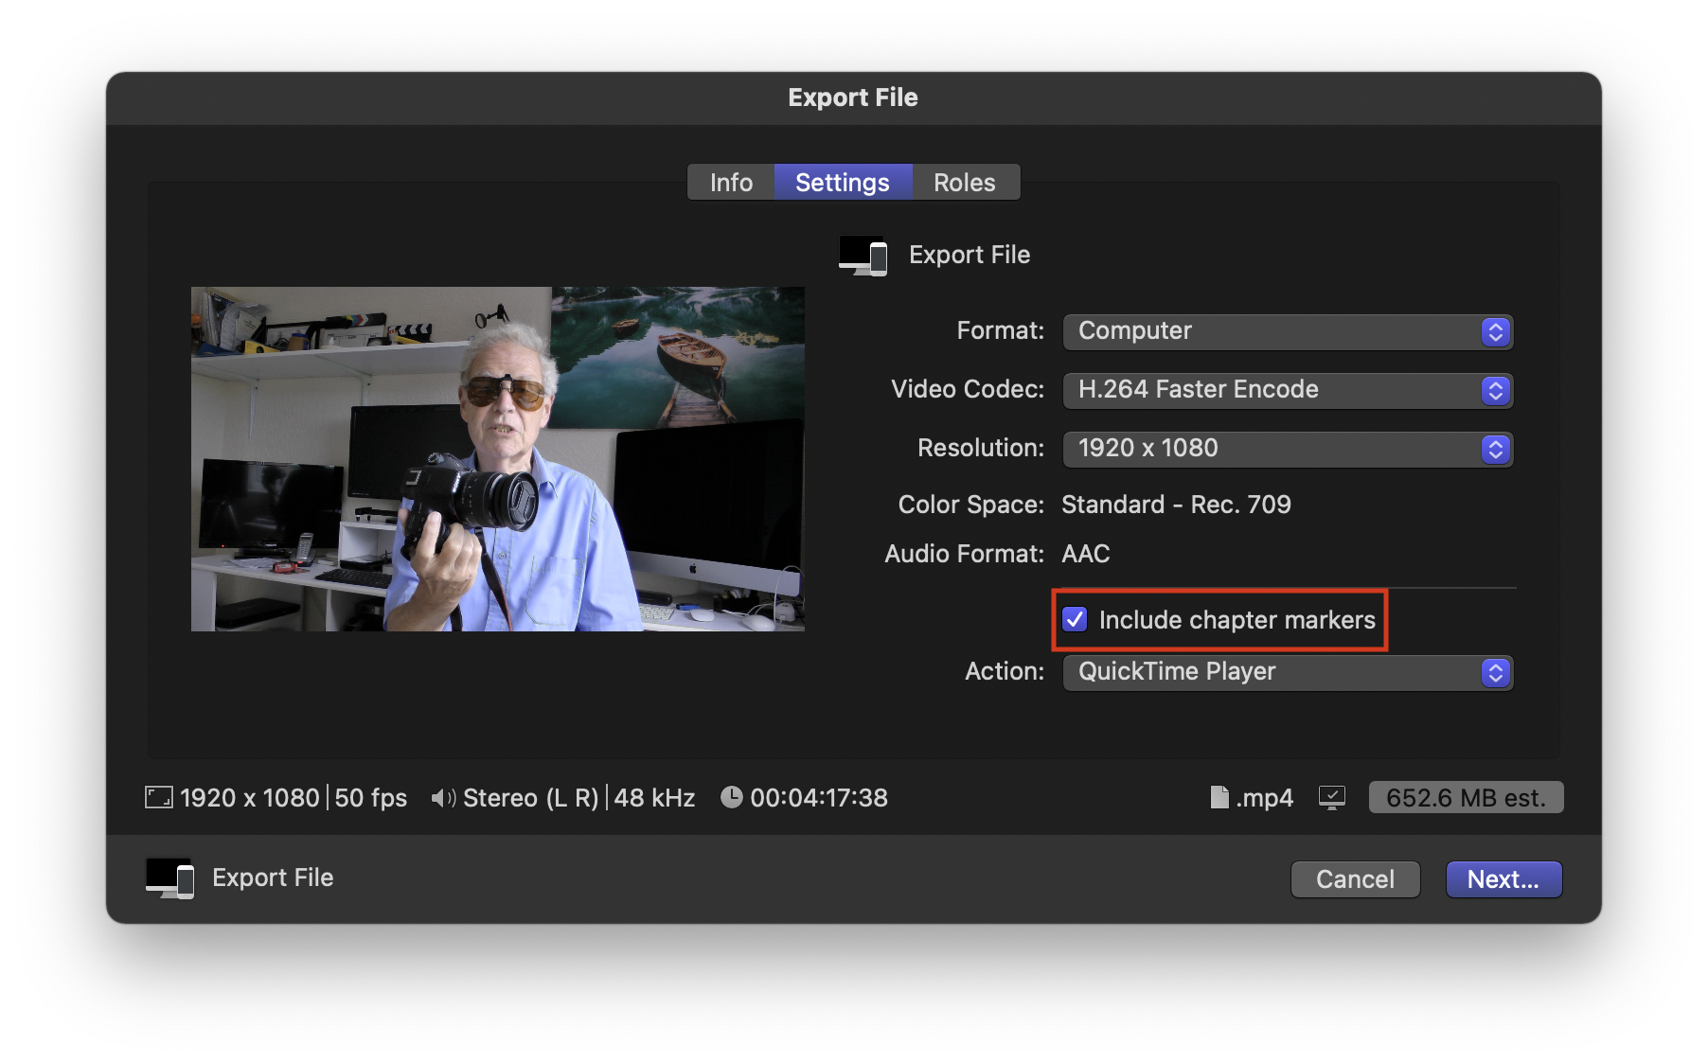This screenshot has height=1064, width=1708.
Task: Click the speaker icon in the status bar
Action: 442,797
